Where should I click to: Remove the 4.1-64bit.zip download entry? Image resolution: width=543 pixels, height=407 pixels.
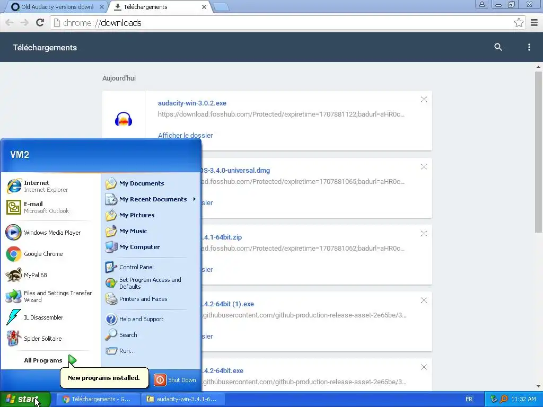click(x=424, y=234)
